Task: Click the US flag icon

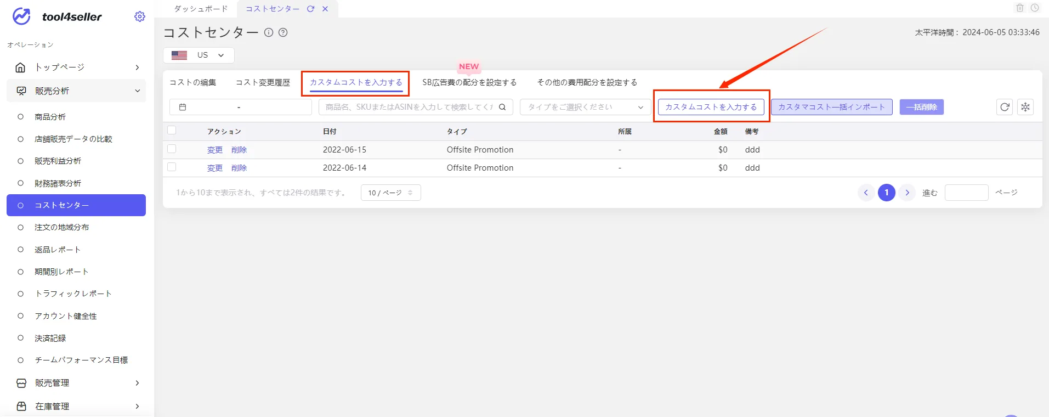Action: [x=179, y=55]
